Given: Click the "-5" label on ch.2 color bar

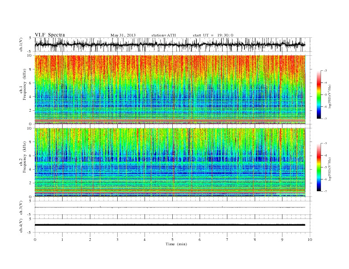Looking at the screenshot, I should (x=325, y=167).
